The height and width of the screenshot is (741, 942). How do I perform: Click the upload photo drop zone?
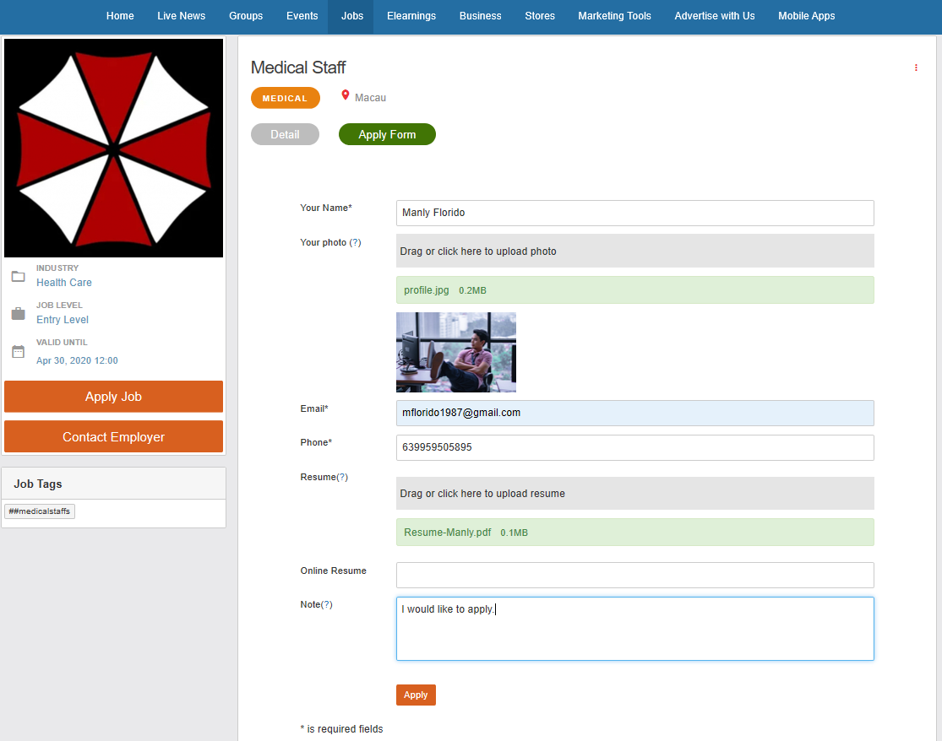[635, 251]
